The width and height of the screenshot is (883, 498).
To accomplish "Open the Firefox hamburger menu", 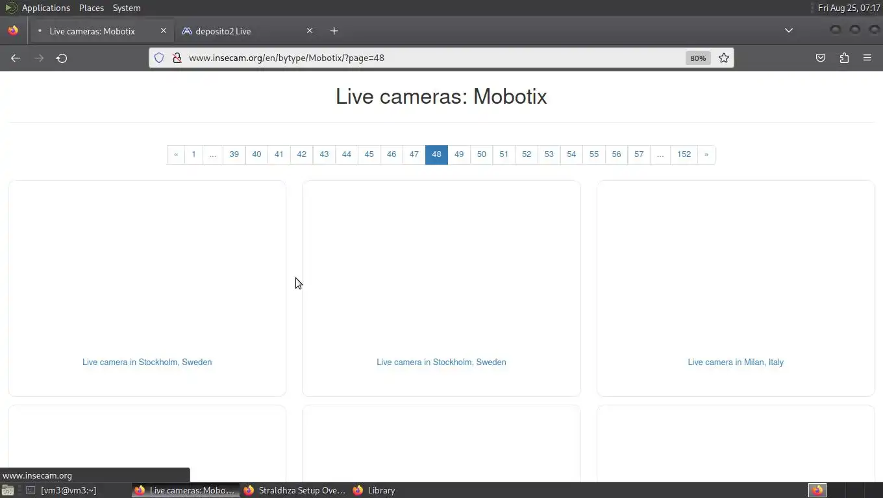I will pyautogui.click(x=867, y=58).
